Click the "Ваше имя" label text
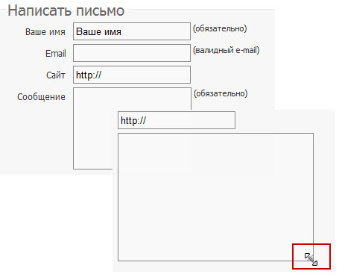 click(x=45, y=32)
